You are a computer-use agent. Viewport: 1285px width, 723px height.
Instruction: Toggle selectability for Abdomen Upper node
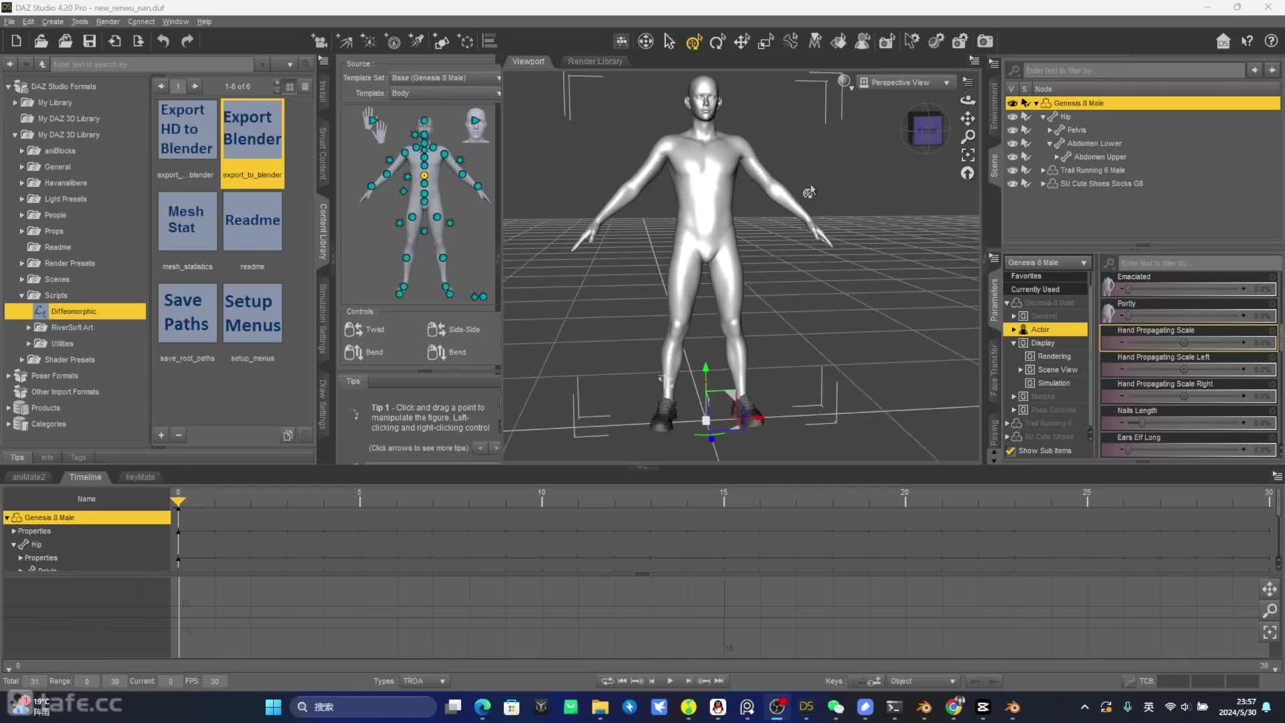(x=1026, y=157)
